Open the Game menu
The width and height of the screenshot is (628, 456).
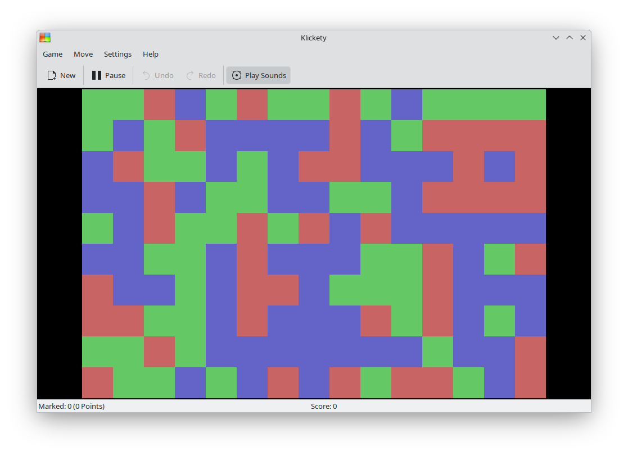click(53, 54)
